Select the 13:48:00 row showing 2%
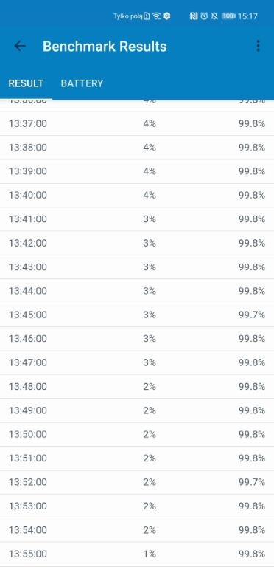Screen dimensions: 274x567 (137, 387)
